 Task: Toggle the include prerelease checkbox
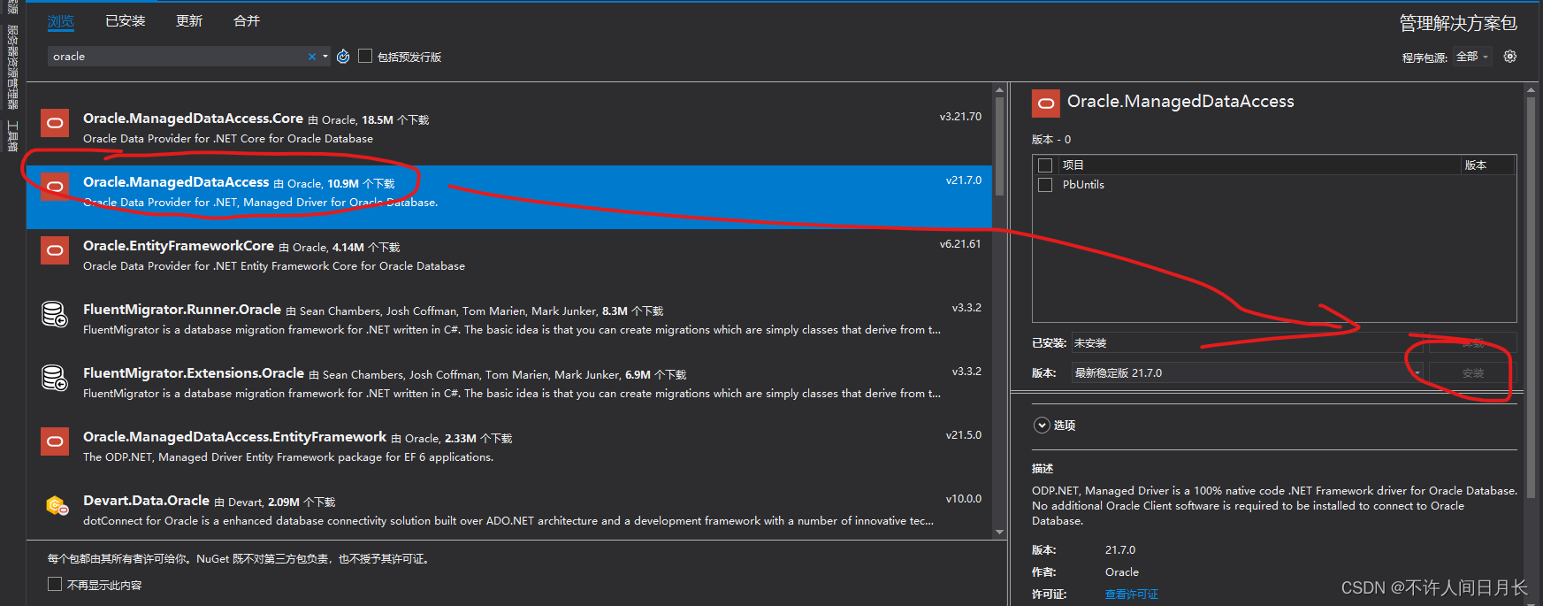[365, 57]
